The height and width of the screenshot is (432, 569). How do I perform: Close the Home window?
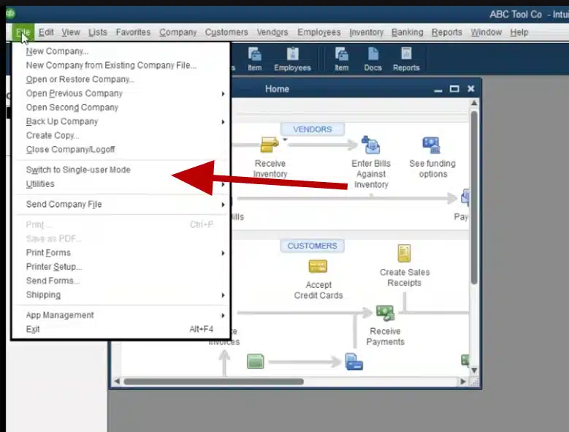tap(471, 88)
